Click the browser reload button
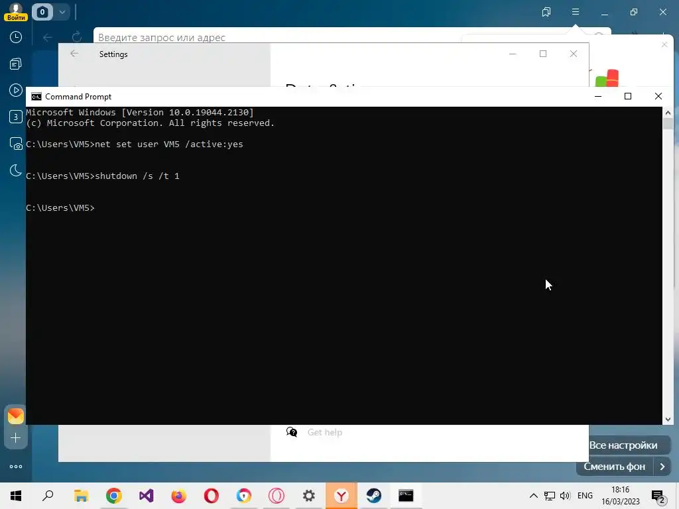679x509 pixels. 77,37
